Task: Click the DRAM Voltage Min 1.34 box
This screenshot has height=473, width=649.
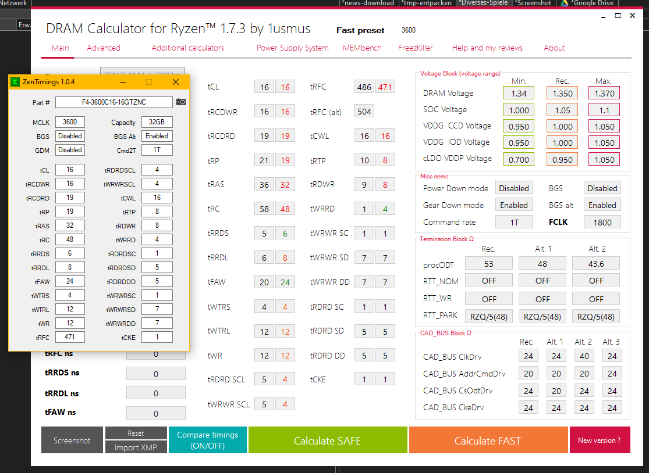Action: pyautogui.click(x=519, y=94)
